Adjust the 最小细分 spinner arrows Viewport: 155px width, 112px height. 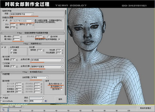click(x=21, y=37)
